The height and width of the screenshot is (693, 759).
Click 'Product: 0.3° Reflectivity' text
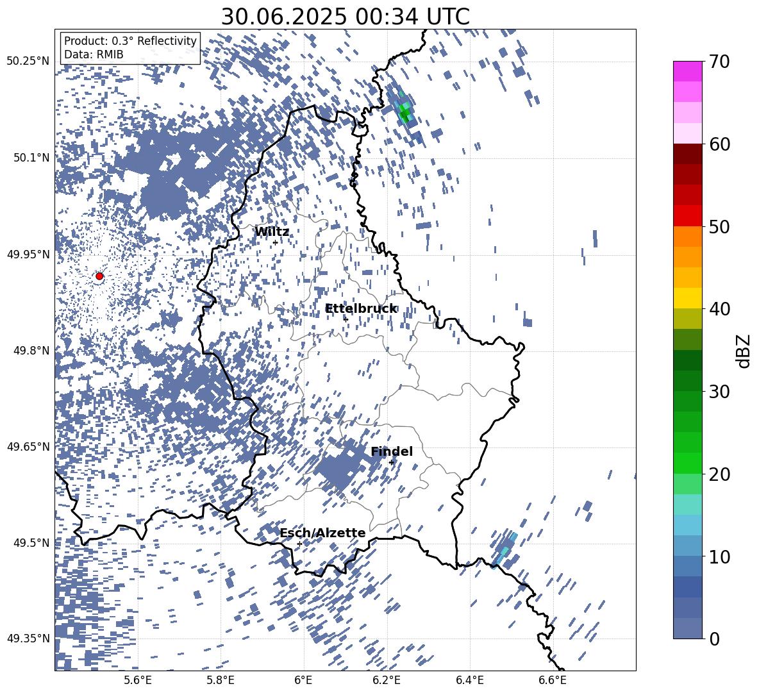click(130, 40)
